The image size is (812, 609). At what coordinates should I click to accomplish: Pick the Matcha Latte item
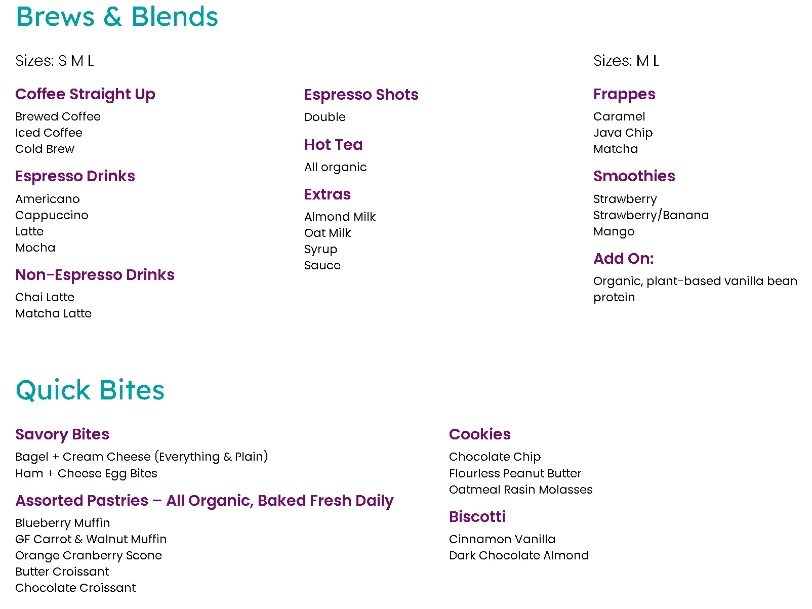53,313
